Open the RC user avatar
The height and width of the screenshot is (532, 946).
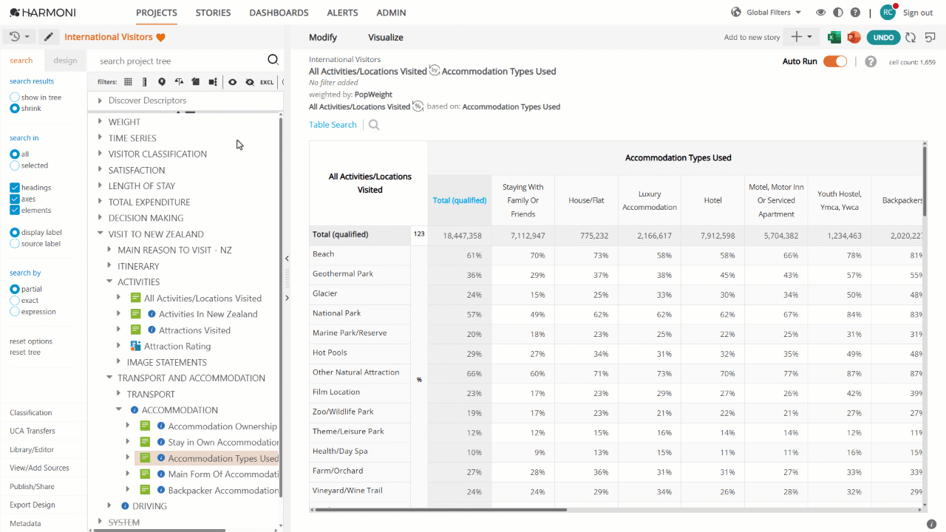pos(888,13)
